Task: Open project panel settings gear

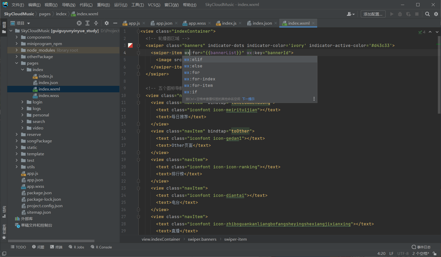Action: pos(107,23)
